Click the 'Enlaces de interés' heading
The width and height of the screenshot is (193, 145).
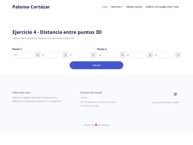tap(91, 93)
